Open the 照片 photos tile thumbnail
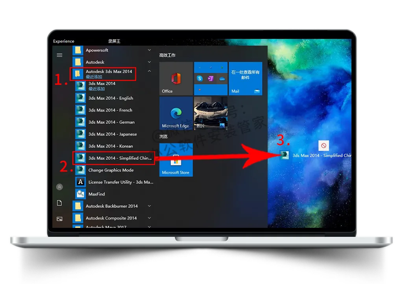This screenshot has width=403, height=284. [211, 113]
